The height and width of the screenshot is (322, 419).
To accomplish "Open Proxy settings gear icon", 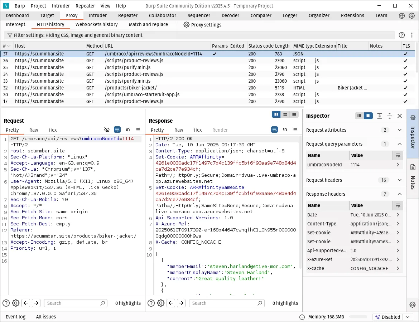I will click(186, 25).
